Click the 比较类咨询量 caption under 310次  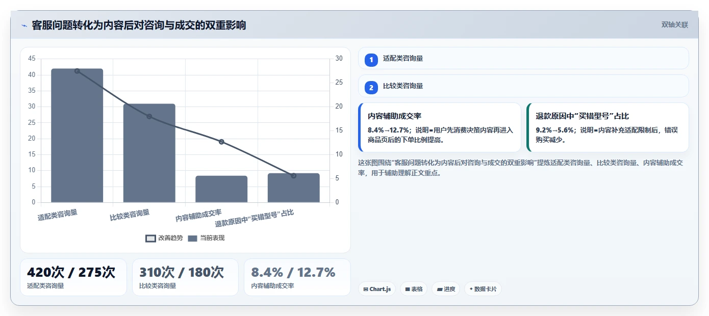click(x=158, y=286)
